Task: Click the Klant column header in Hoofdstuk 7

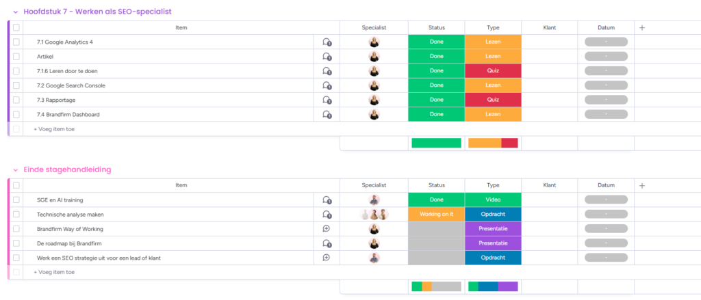Action: (x=549, y=27)
